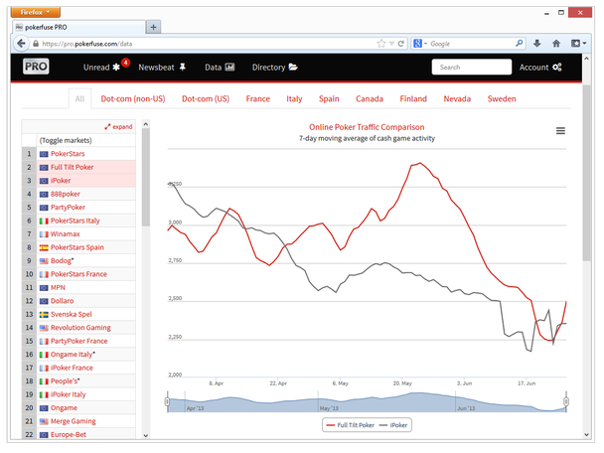Viewport: 604px width, 453px height.
Task: Open the Directory section
Action: click(x=274, y=68)
